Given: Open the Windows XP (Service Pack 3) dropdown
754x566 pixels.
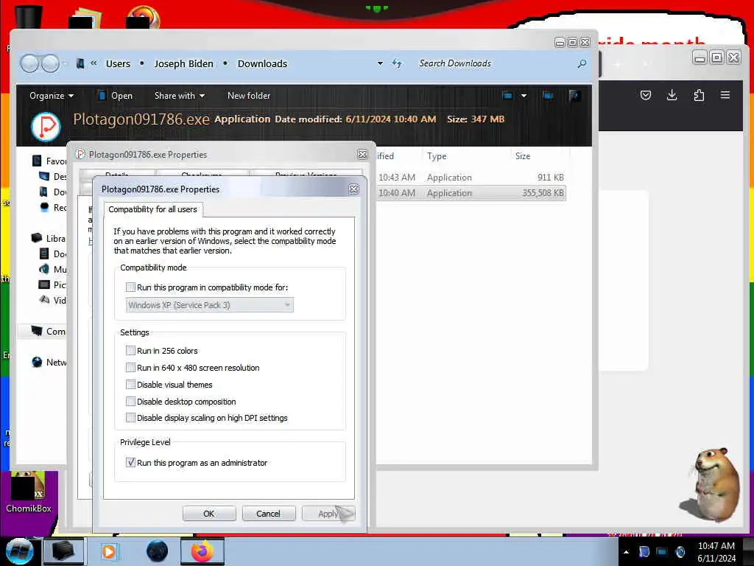Looking at the screenshot, I should point(210,305).
